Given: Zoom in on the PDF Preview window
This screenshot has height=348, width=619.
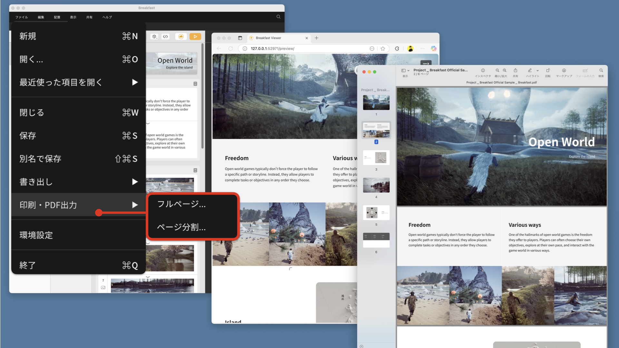Looking at the screenshot, I should point(505,71).
